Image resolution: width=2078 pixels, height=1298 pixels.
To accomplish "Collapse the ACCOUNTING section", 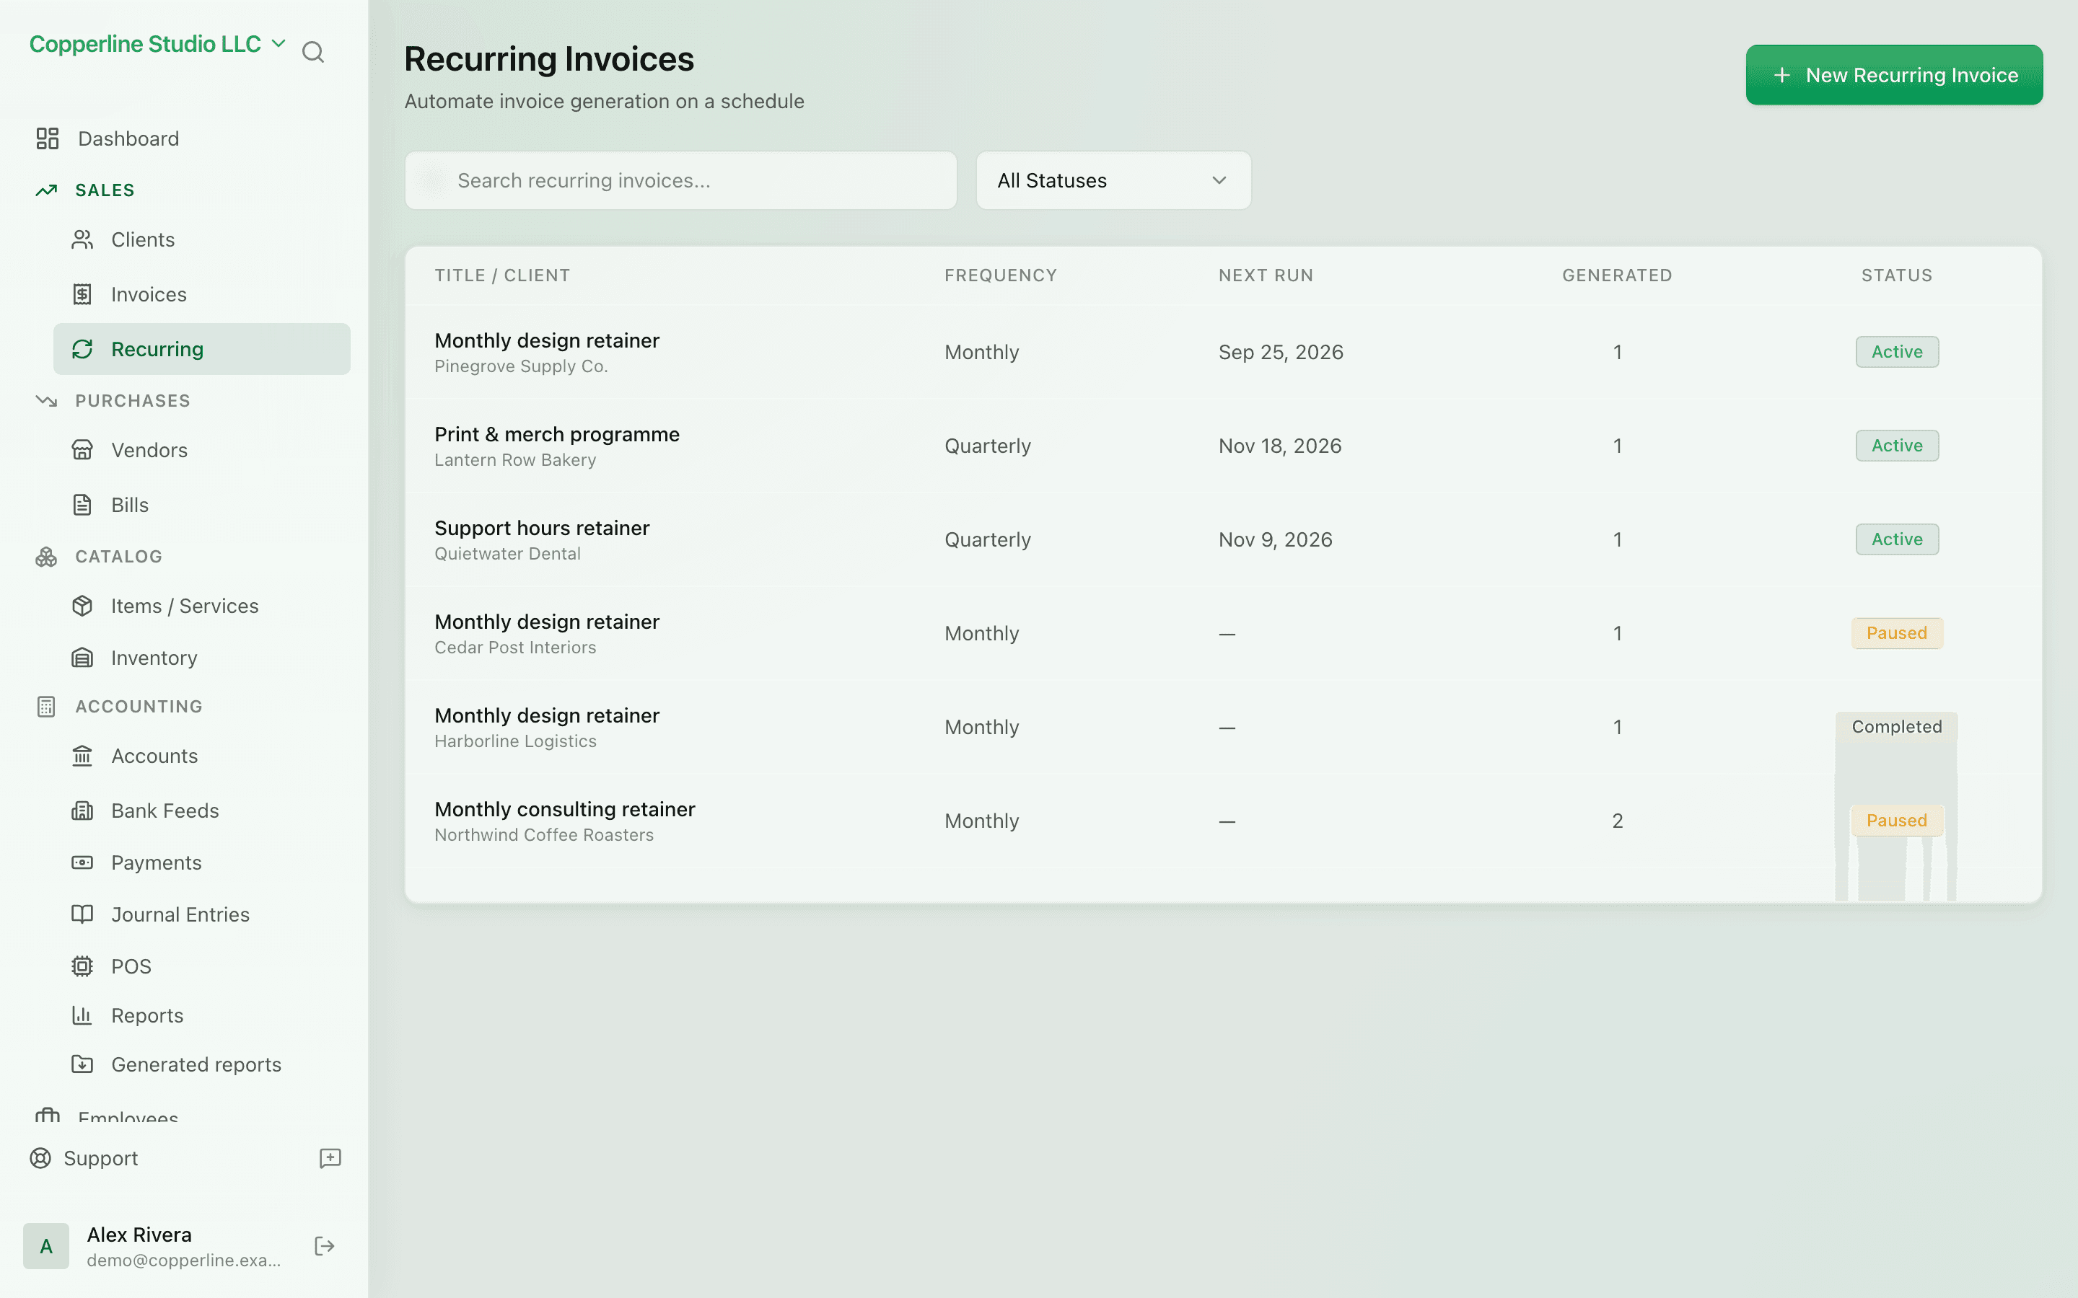I will tap(139, 707).
